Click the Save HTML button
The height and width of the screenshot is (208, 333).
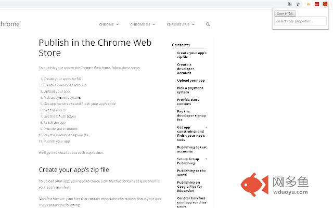pyautogui.click(x=286, y=14)
